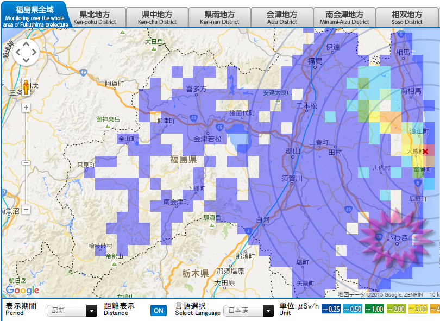440x321 pixels.
Task: Click the 喜多方 city label
Action: pyautogui.click(x=196, y=89)
